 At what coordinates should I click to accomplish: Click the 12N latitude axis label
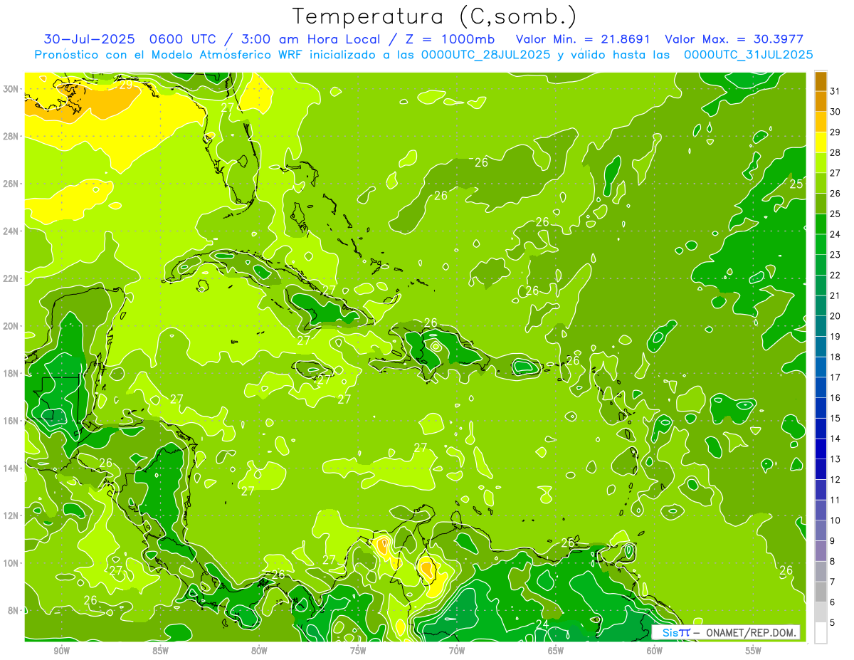click(x=11, y=515)
